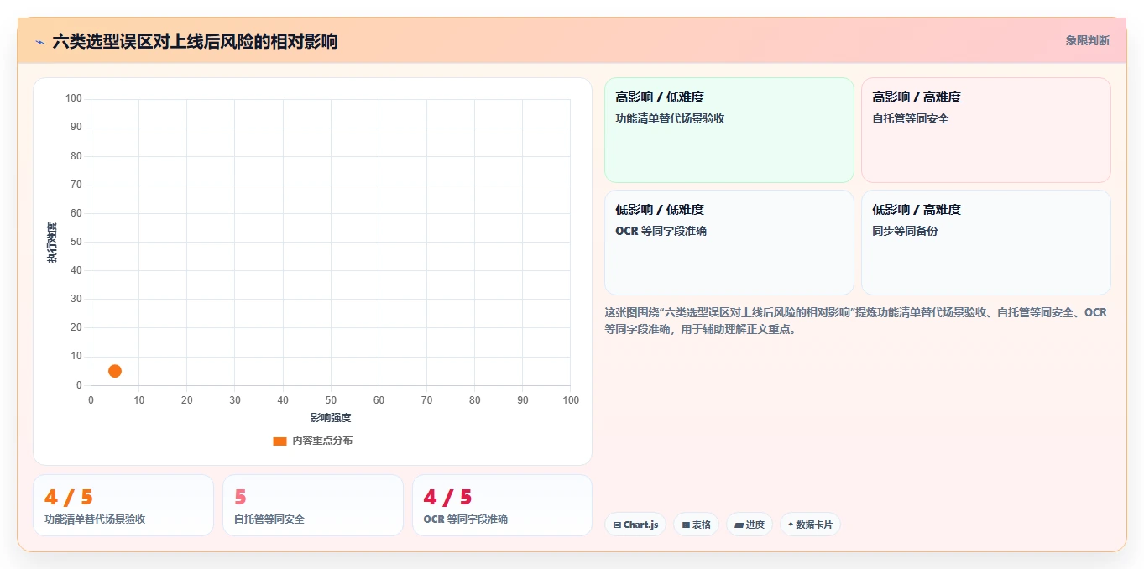
Task: Select the 低影响 / 高难度 heading
Action: (x=917, y=210)
